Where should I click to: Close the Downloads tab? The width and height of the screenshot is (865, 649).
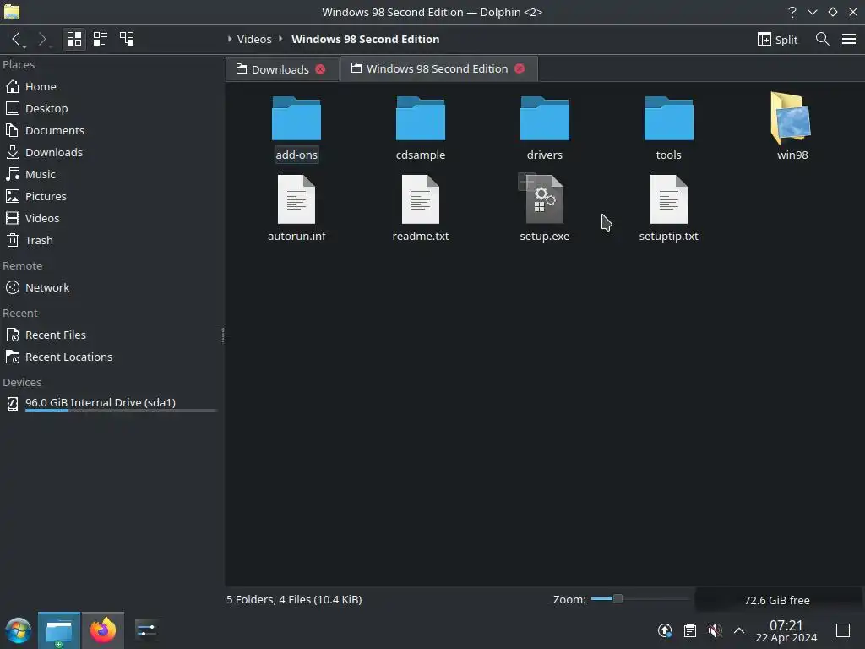pos(320,69)
